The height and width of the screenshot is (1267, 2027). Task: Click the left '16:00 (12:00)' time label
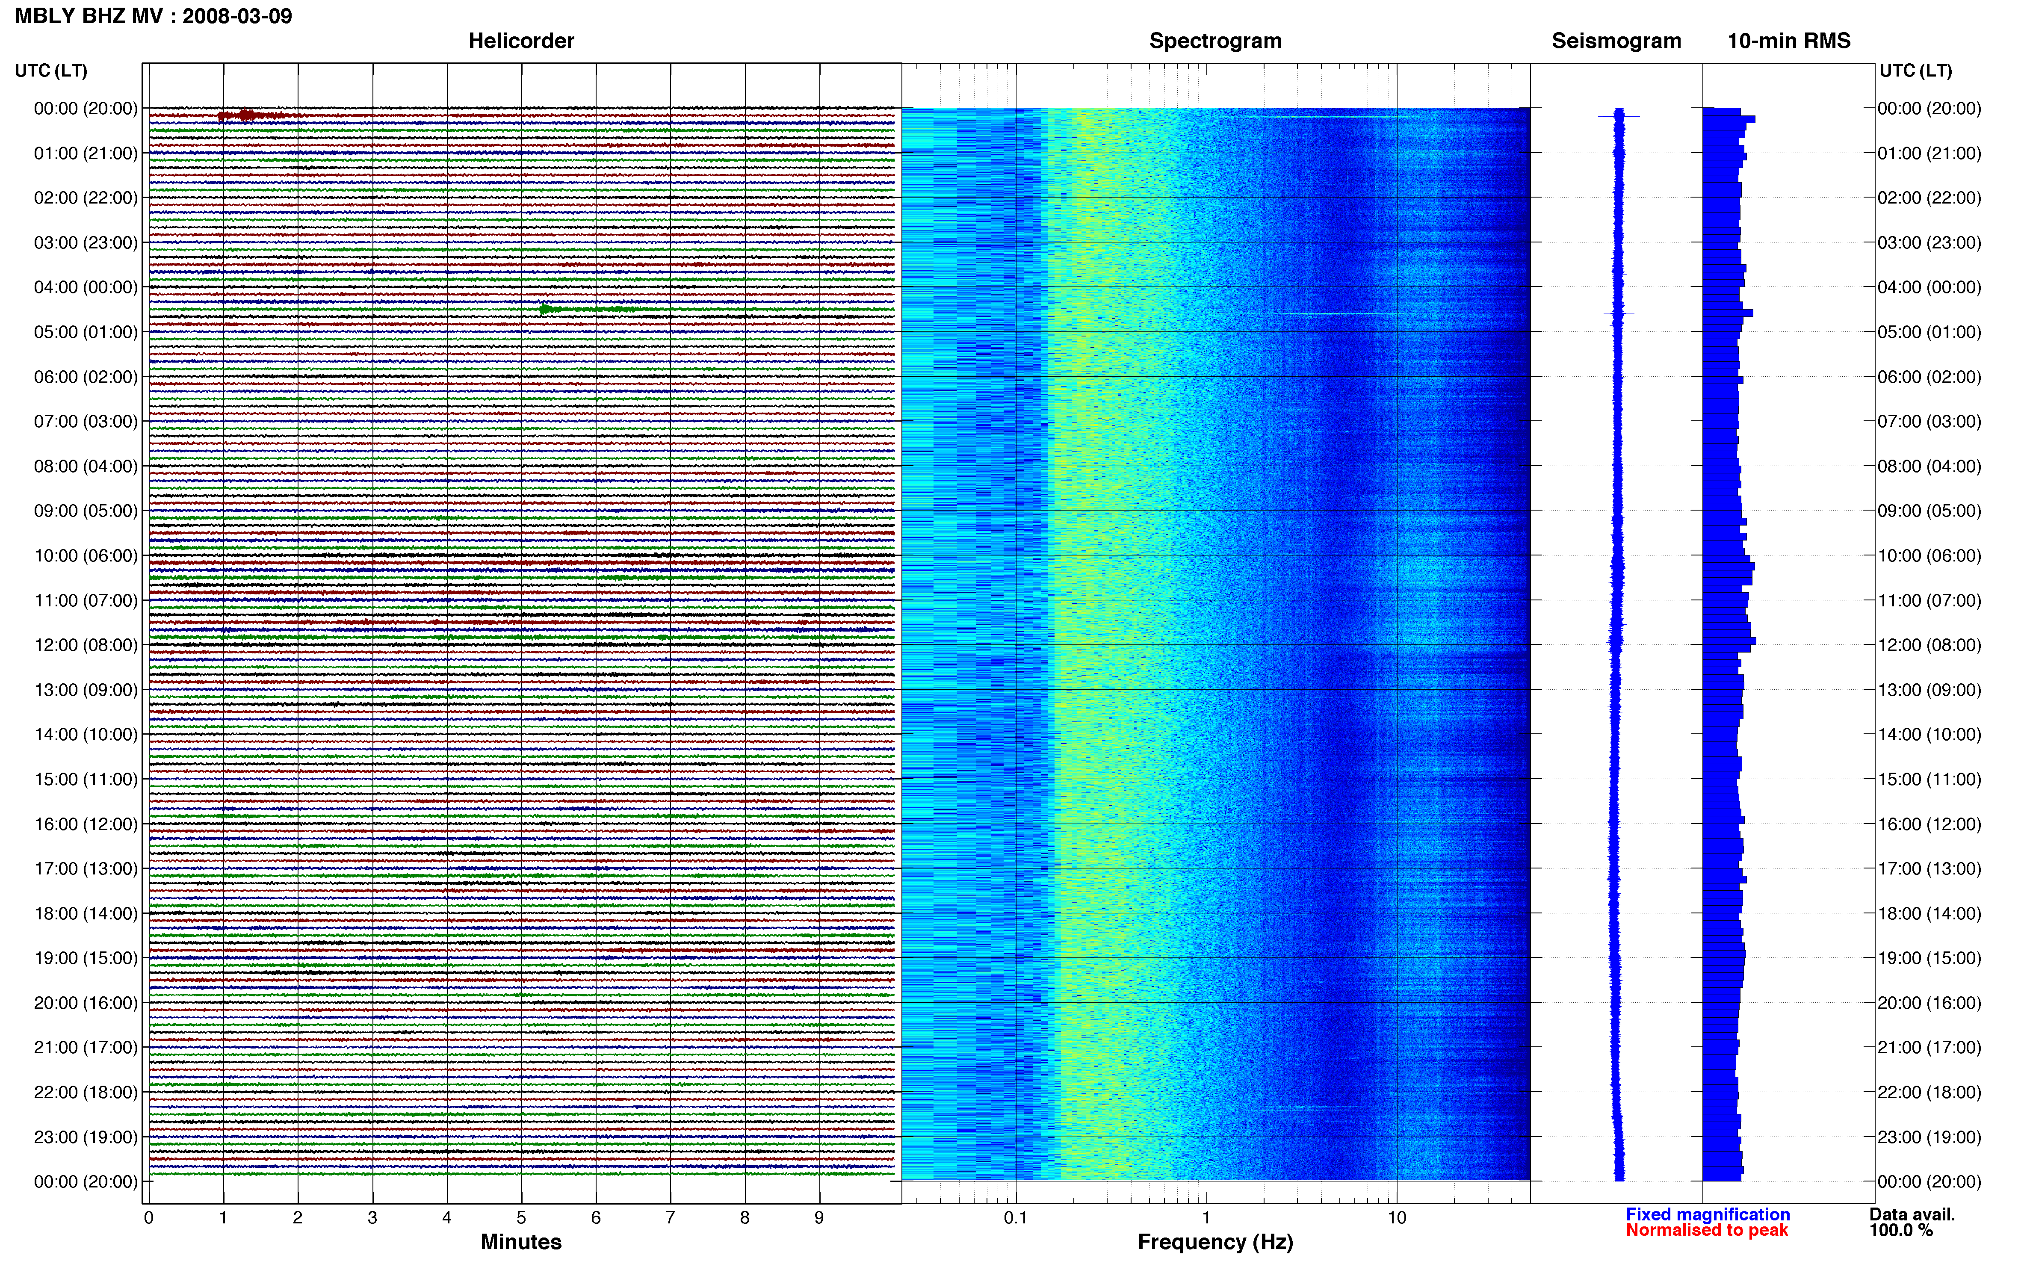coord(86,824)
